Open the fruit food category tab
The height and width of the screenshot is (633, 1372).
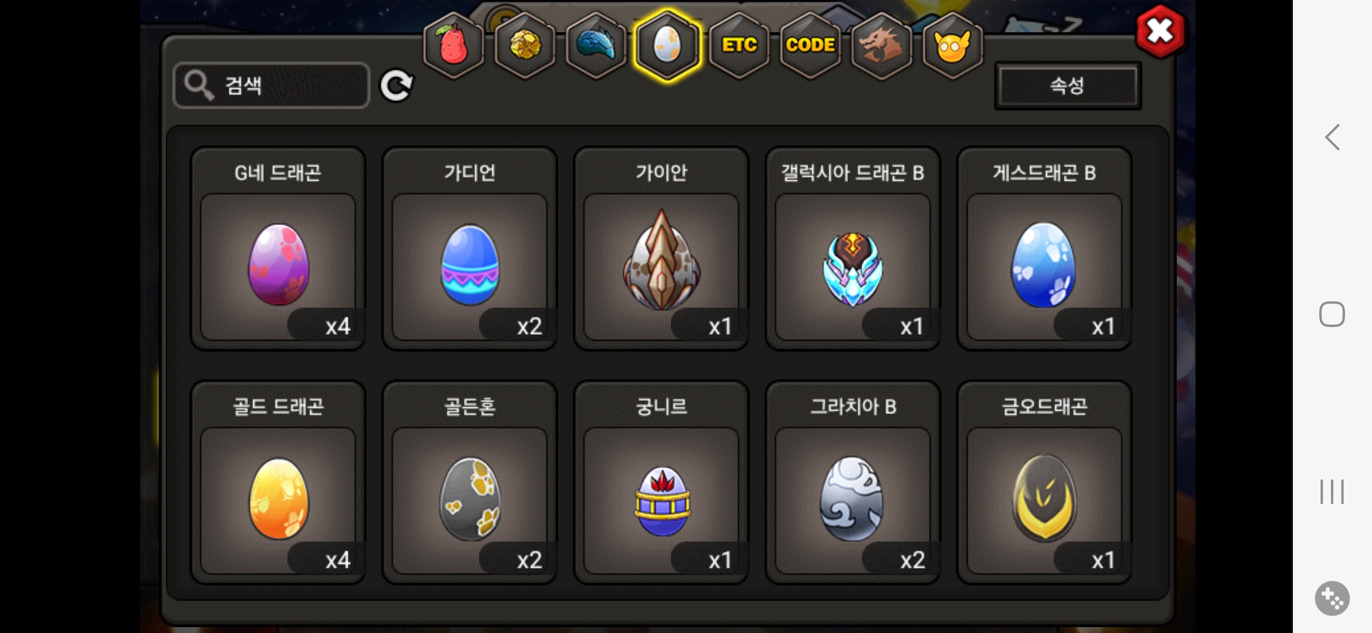click(x=454, y=45)
